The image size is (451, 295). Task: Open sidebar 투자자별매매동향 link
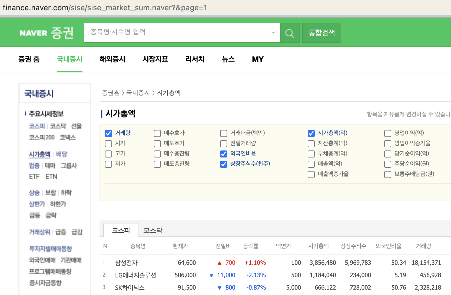[x=50, y=249]
